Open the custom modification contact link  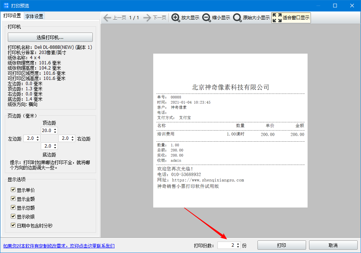pyautogui.click(x=59, y=246)
